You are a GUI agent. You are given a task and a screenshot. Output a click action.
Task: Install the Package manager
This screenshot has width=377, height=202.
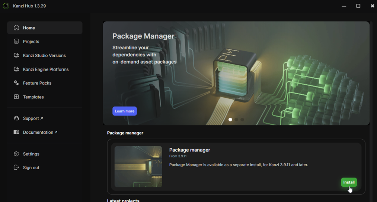tap(349, 182)
